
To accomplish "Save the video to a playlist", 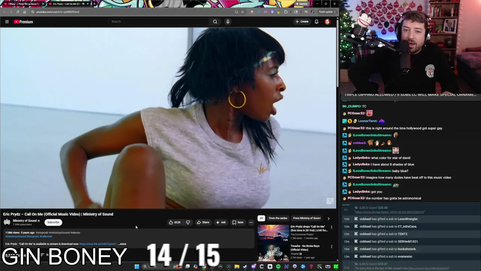I will point(237,222).
